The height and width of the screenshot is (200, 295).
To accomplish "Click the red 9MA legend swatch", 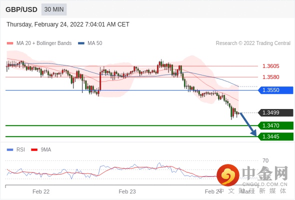I will (34, 150).
